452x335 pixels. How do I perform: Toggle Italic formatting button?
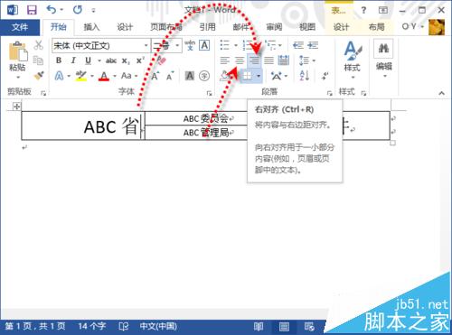(73, 60)
